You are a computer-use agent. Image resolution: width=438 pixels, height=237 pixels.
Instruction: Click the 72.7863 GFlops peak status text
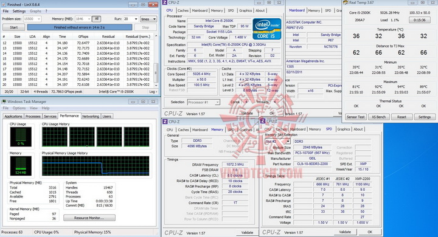point(67,92)
